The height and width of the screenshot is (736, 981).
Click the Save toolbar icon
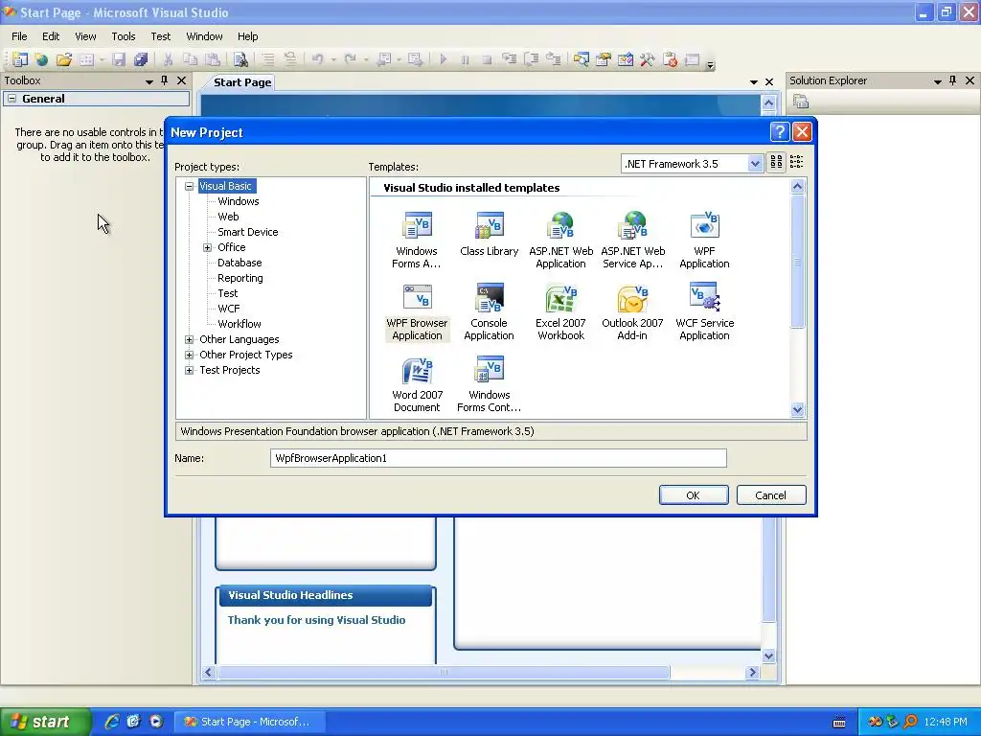[x=119, y=59]
